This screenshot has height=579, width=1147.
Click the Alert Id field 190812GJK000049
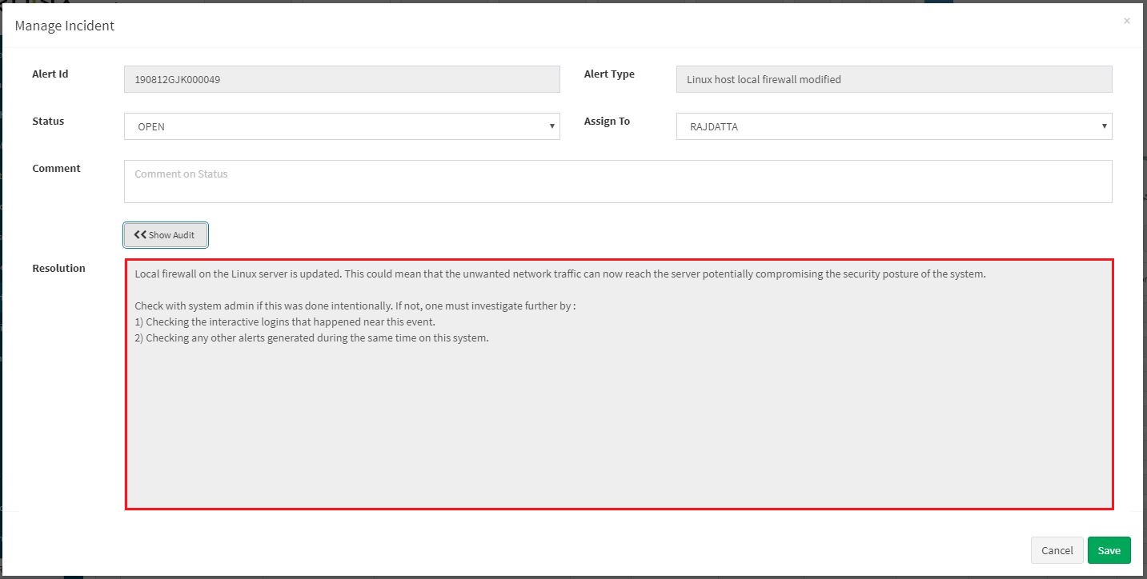[x=342, y=79]
